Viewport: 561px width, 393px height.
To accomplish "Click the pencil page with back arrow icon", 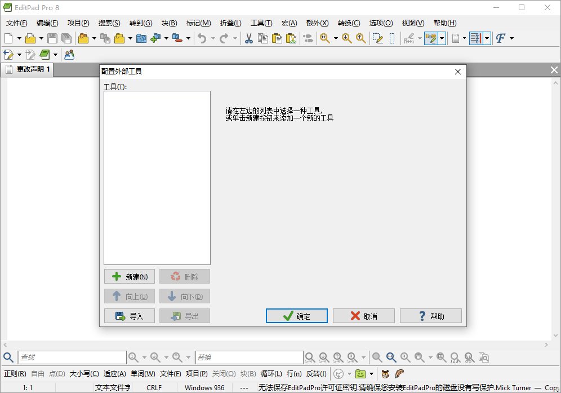I will (8, 55).
